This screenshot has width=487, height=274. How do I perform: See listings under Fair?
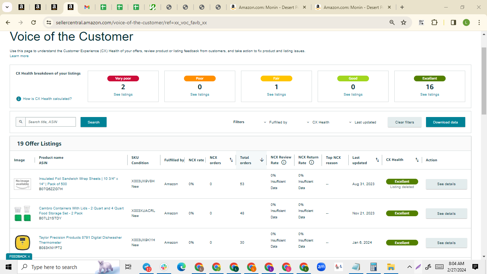276,95
